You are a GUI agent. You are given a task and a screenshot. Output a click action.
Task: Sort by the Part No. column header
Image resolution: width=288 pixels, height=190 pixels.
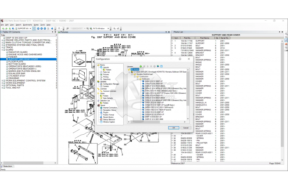point(187,38)
